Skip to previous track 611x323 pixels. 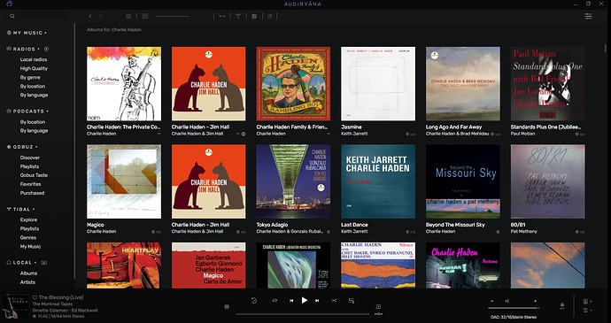(291, 300)
